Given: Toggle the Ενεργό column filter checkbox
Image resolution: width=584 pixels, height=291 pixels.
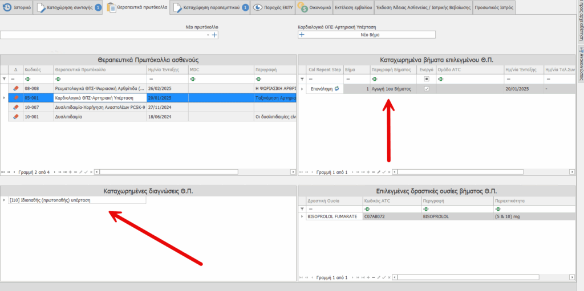Looking at the screenshot, I should 427,79.
